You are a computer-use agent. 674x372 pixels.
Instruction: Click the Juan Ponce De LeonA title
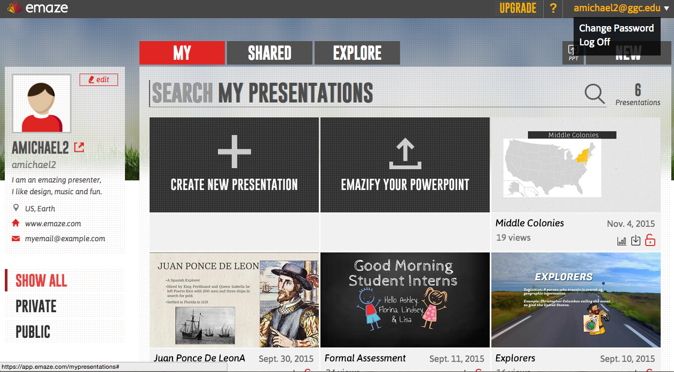199,358
